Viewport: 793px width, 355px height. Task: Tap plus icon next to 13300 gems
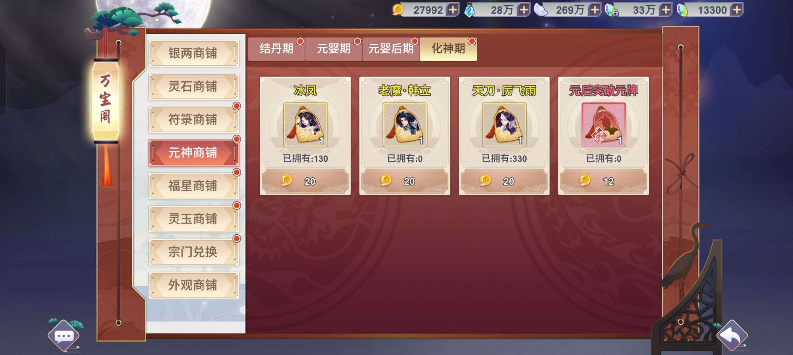pos(737,10)
